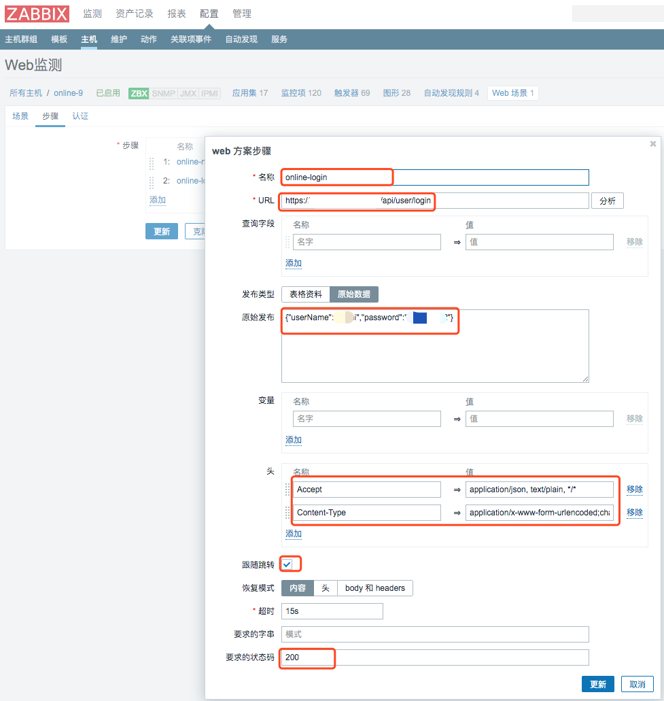
Task: Open 监控项 120 link
Action: point(301,93)
